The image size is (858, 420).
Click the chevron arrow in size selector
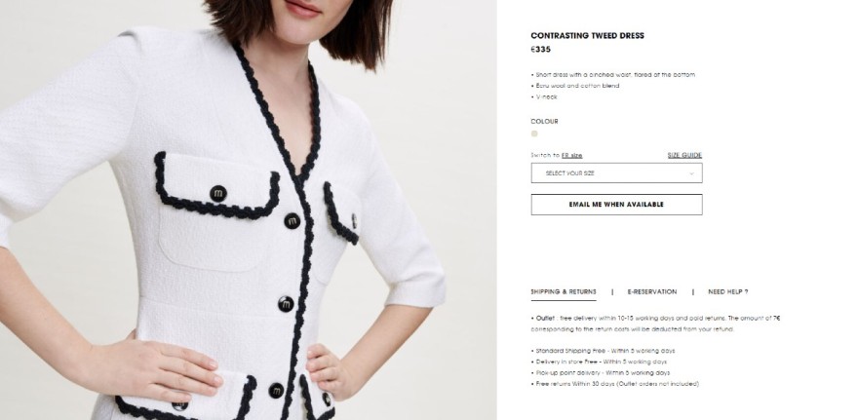[691, 173]
